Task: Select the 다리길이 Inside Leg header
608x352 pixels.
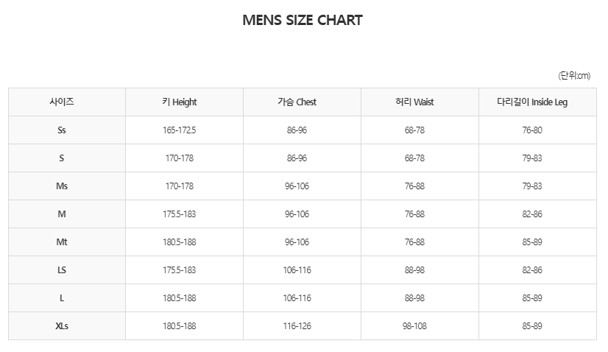Action: (x=532, y=102)
